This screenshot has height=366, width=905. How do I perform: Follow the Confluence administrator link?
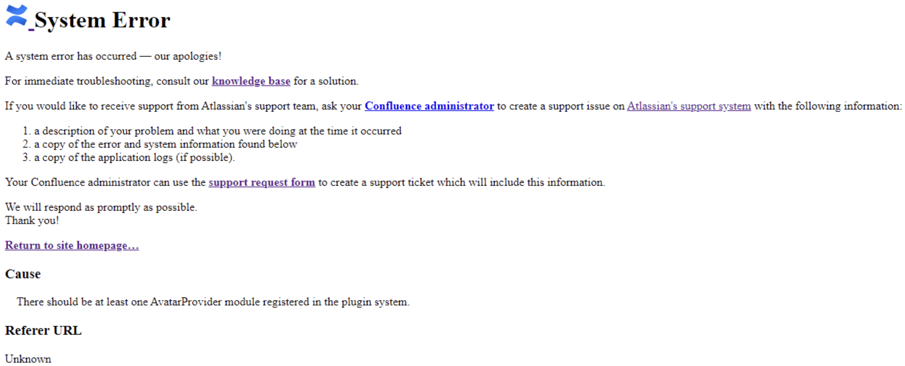pyautogui.click(x=429, y=106)
